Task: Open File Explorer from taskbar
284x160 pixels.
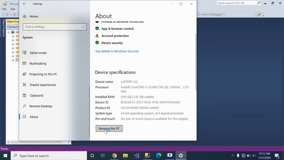Action: coord(125,156)
